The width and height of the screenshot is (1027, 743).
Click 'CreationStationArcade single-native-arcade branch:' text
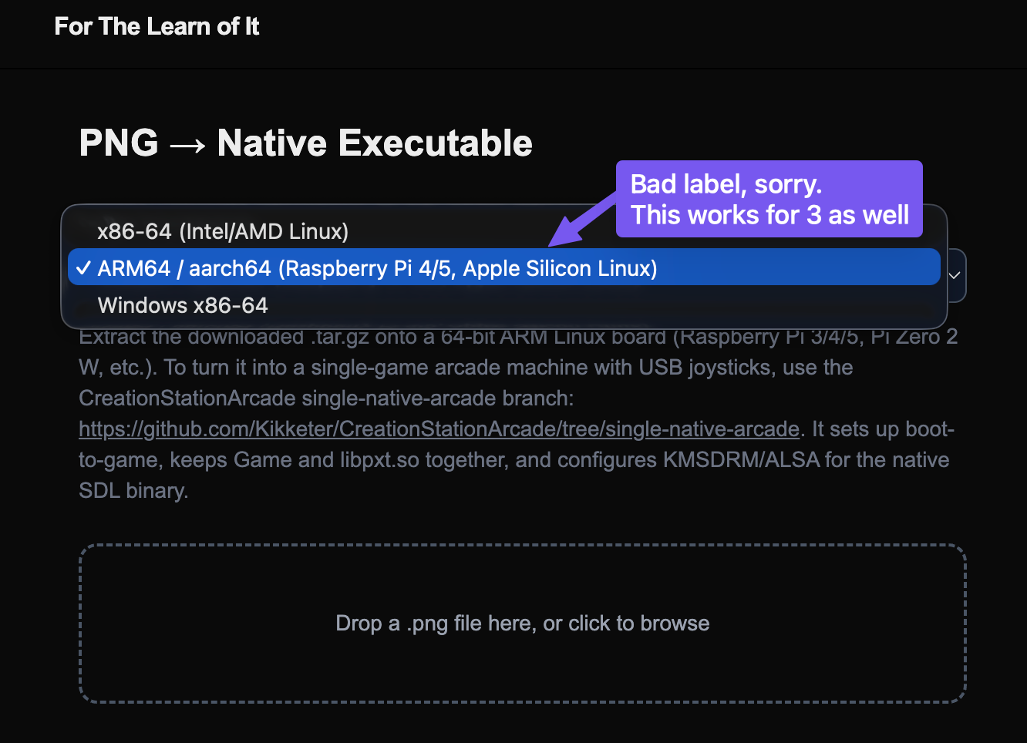click(326, 398)
